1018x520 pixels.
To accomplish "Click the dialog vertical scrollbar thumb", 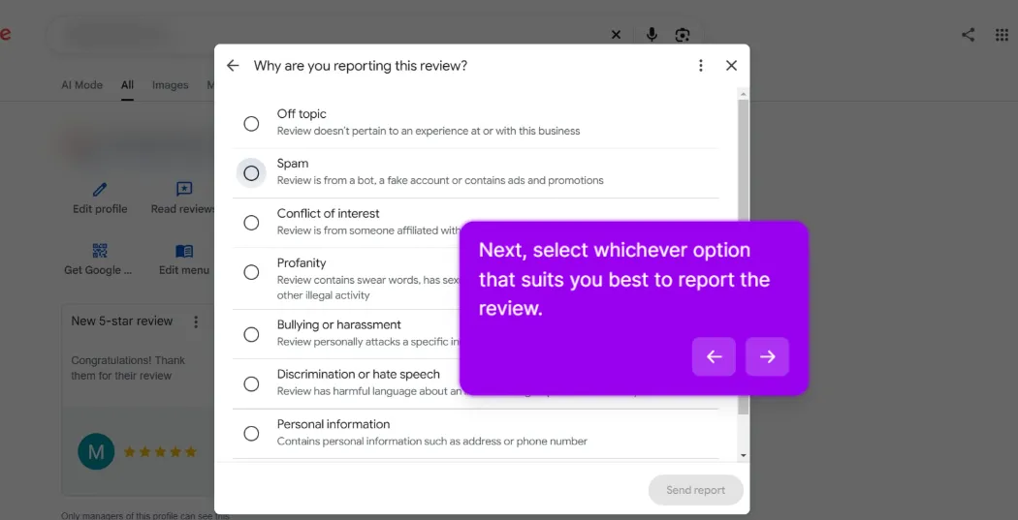I will tap(744, 257).
